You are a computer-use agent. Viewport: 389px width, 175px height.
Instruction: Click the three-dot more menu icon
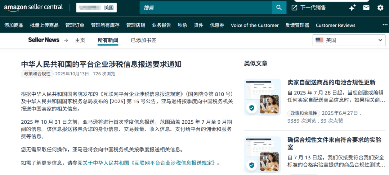pos(385,25)
